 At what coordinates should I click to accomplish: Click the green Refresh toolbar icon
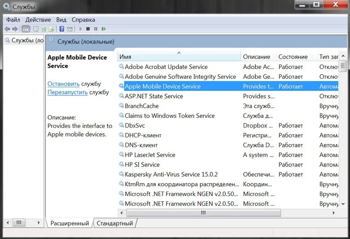44,29
